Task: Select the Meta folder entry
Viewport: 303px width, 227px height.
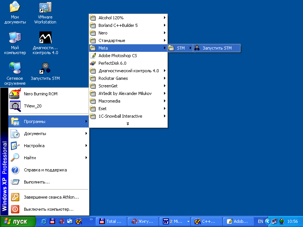Action: (x=128, y=48)
